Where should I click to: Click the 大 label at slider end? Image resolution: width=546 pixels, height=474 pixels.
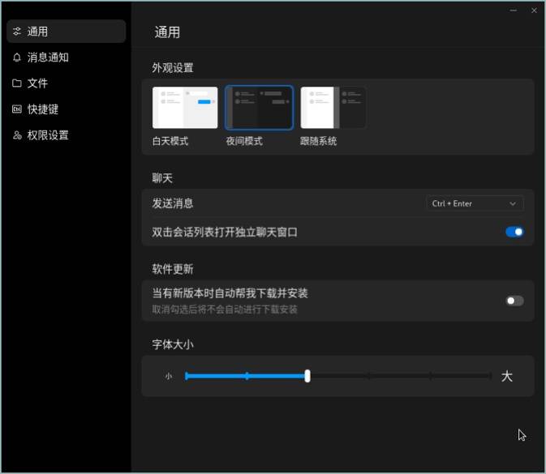coord(507,376)
